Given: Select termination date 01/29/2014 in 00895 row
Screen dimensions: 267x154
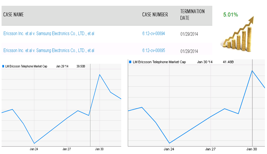Looking at the screenshot, I should 189,51.
